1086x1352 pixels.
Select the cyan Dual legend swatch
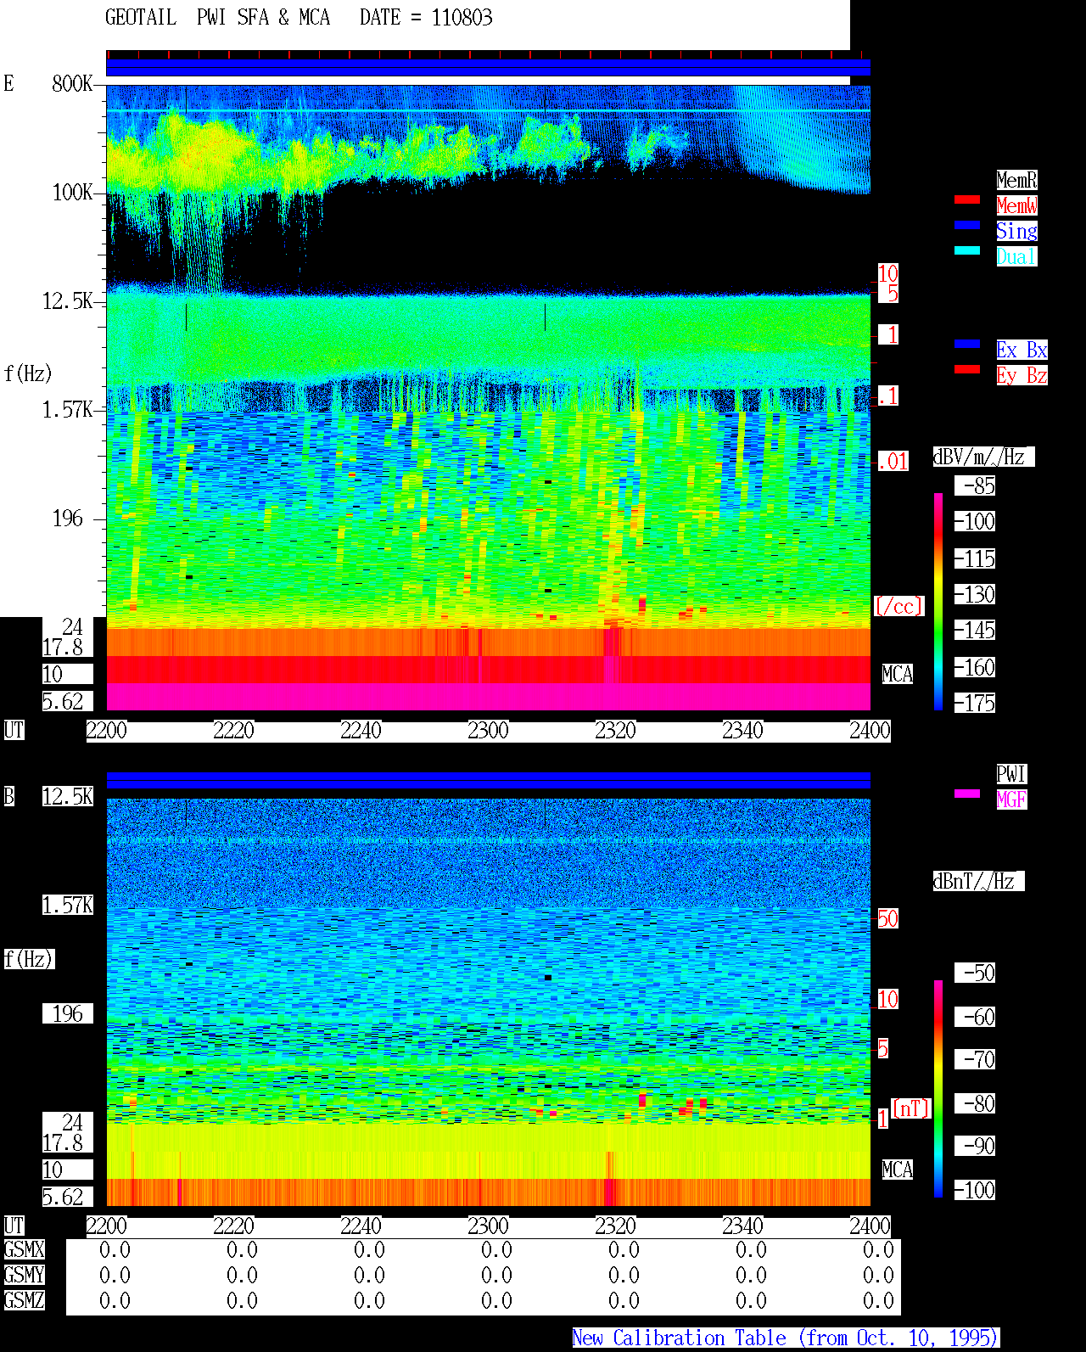(x=967, y=250)
